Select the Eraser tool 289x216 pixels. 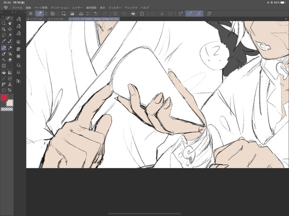10,60
